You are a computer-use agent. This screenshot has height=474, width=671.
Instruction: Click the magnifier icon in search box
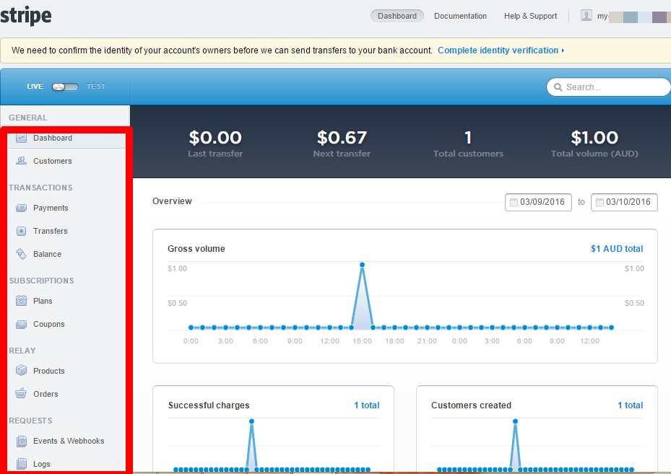(558, 87)
